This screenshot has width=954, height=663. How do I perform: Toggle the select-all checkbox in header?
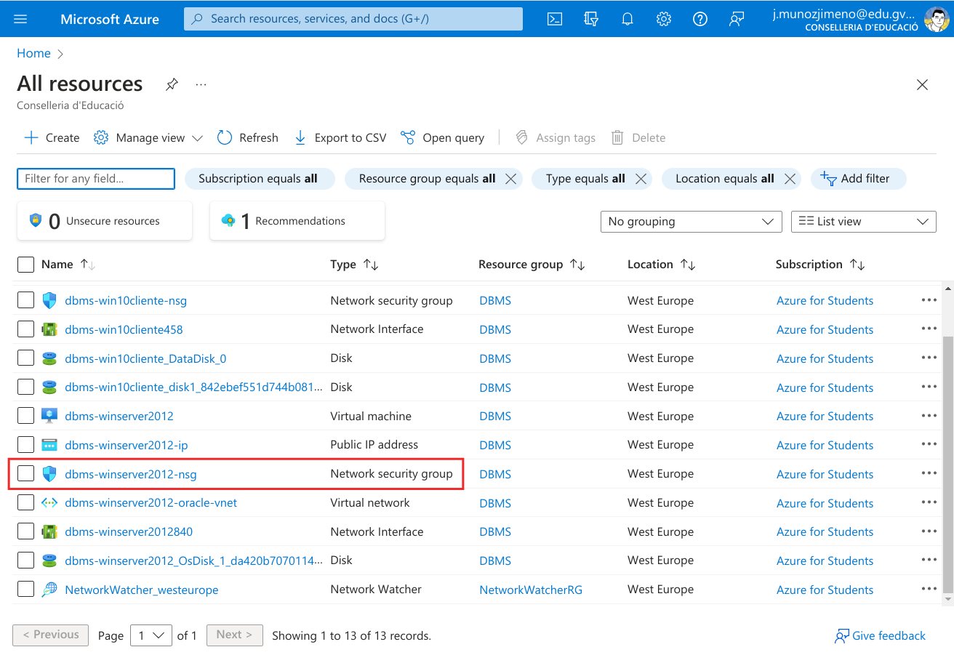[25, 265]
